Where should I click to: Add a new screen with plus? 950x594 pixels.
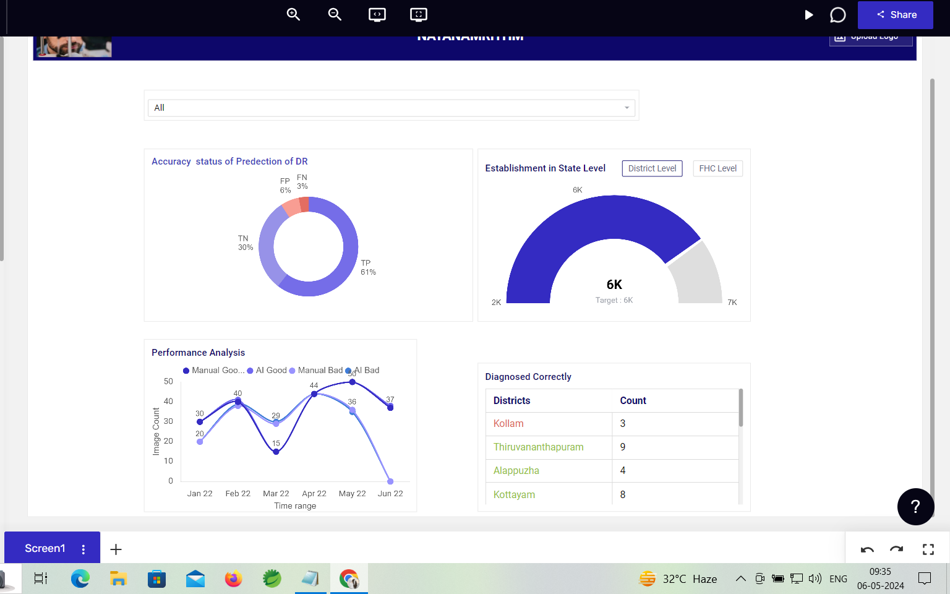[116, 549]
